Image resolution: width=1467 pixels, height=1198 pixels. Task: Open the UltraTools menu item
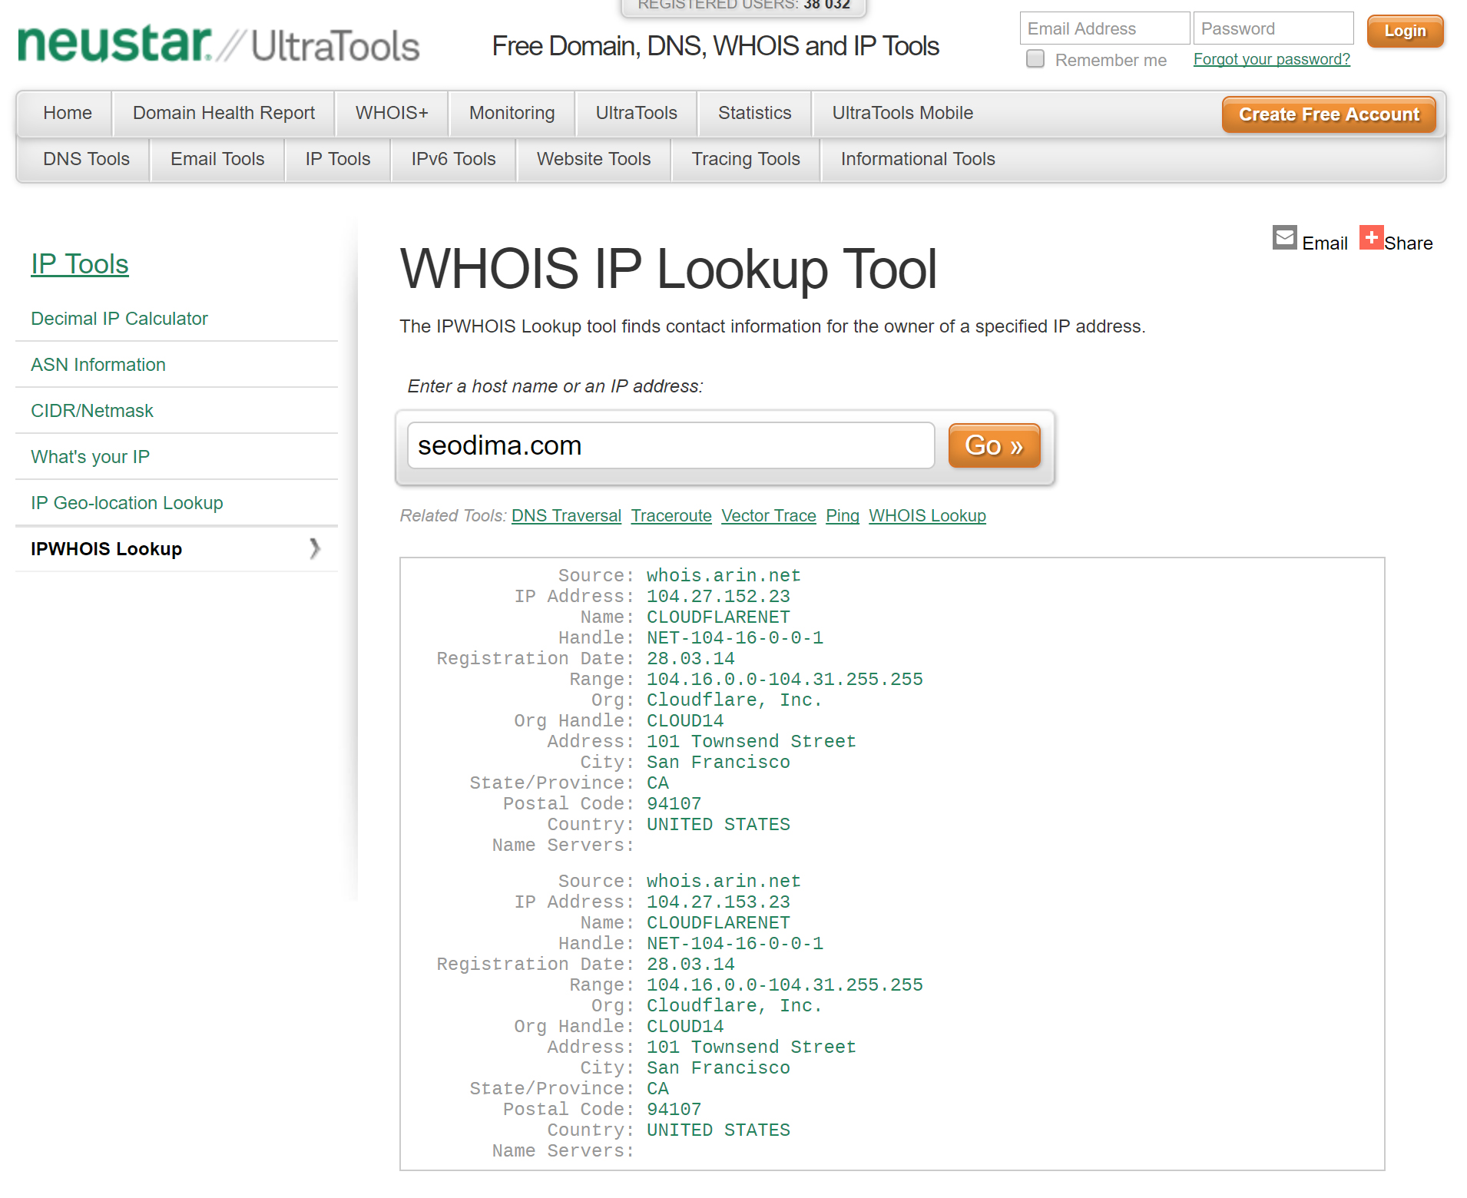pos(636,113)
